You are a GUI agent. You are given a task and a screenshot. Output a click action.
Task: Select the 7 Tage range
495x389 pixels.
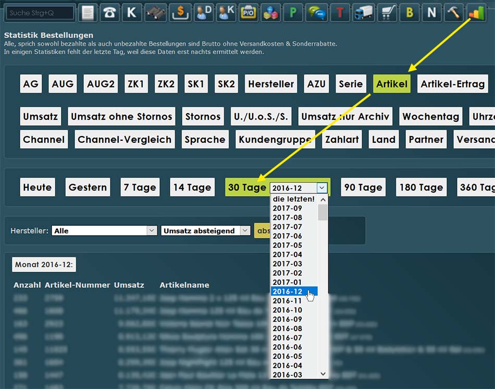[140, 187]
